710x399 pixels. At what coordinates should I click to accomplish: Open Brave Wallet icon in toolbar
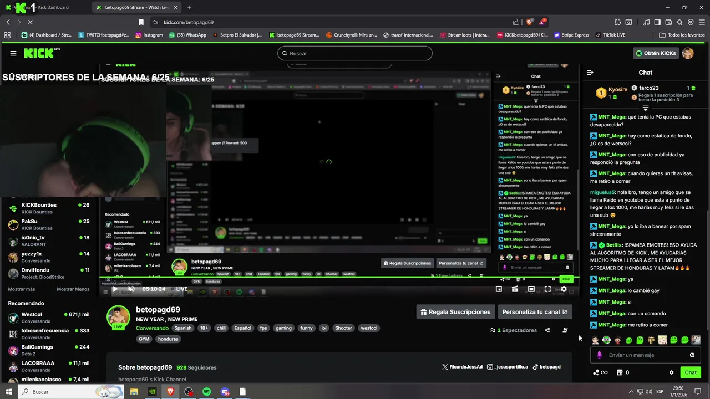(668, 22)
